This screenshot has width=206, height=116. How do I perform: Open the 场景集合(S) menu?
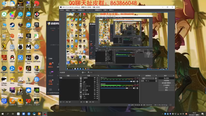click(x=98, y=10)
